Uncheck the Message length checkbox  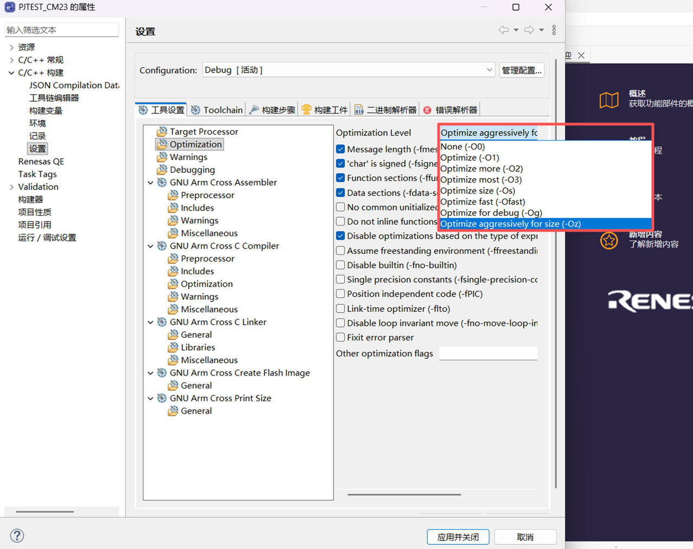tap(341, 149)
